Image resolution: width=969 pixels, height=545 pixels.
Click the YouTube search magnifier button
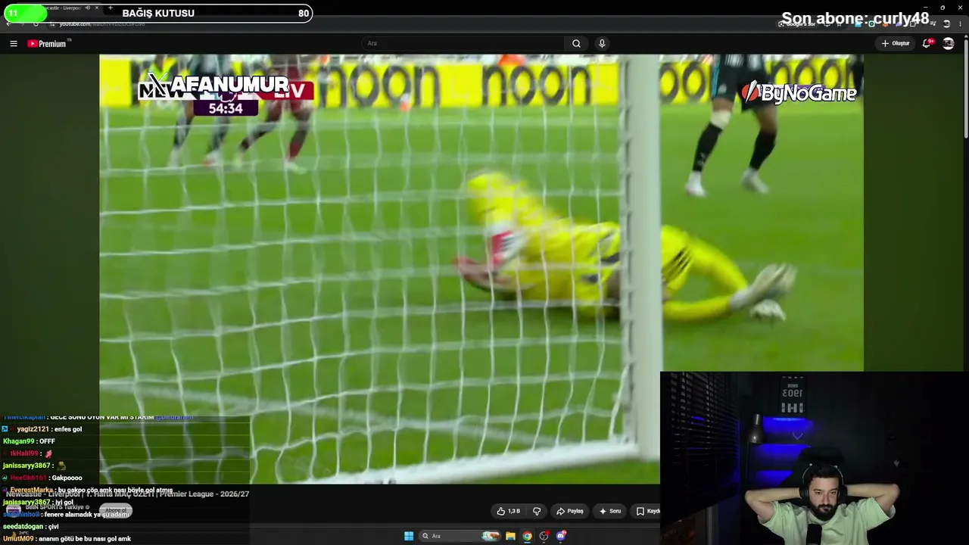pyautogui.click(x=576, y=44)
